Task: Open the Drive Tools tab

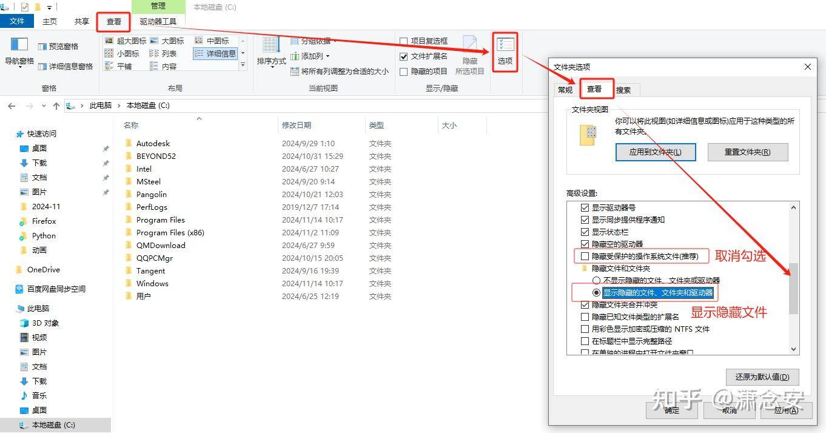Action: click(x=158, y=21)
